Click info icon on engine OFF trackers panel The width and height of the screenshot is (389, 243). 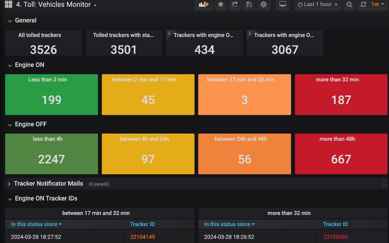pyautogui.click(x=250, y=33)
